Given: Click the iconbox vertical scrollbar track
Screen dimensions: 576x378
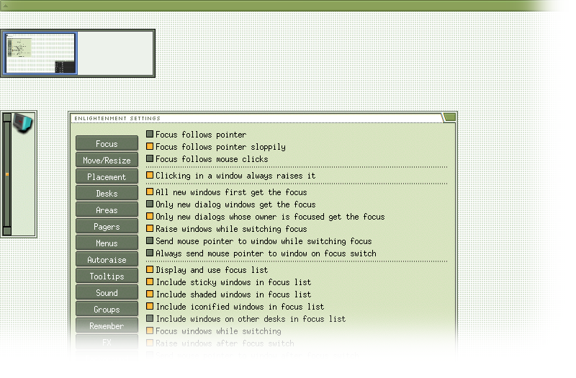Looking at the screenshot, I should tap(7, 174).
